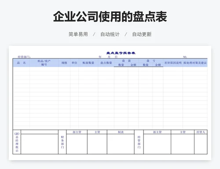Click the NO. label

[x=185, y=57]
